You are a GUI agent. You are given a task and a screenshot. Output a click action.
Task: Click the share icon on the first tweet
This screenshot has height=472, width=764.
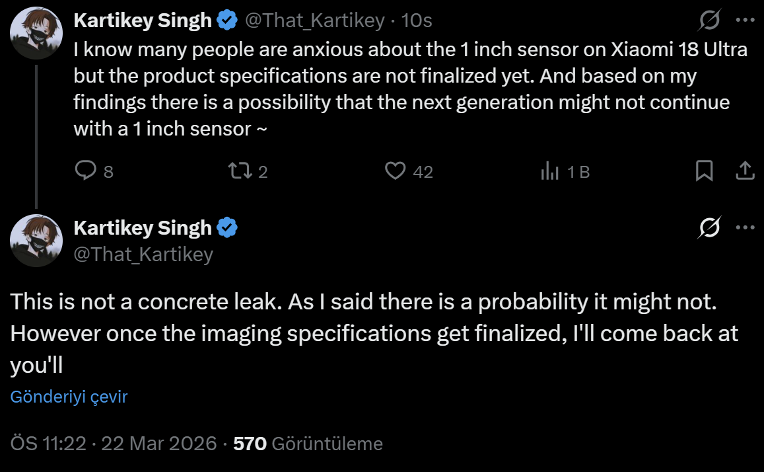(x=745, y=171)
